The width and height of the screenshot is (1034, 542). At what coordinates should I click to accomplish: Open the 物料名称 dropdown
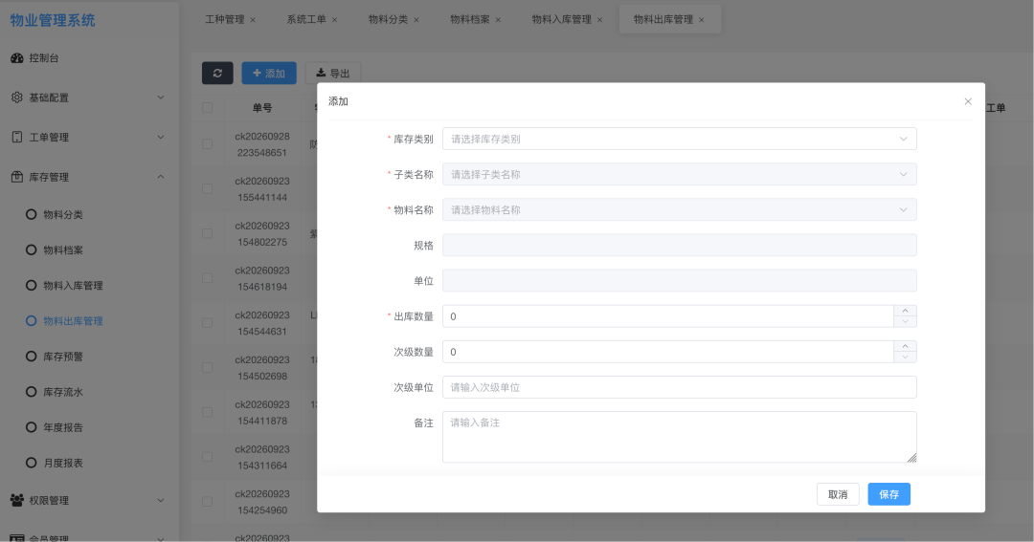[679, 210]
